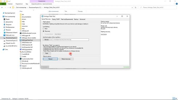Select CoolADB.dll file
Viewport: 178px width, 100px height.
click(25, 54)
